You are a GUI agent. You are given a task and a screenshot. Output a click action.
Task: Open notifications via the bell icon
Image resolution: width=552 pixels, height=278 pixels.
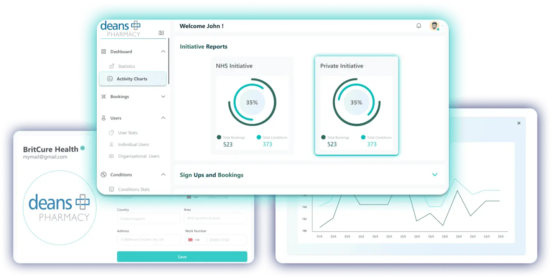[x=419, y=26]
